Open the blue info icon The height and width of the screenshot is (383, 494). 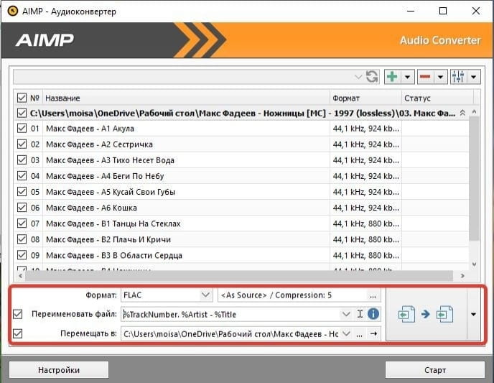pyautogui.click(x=373, y=314)
